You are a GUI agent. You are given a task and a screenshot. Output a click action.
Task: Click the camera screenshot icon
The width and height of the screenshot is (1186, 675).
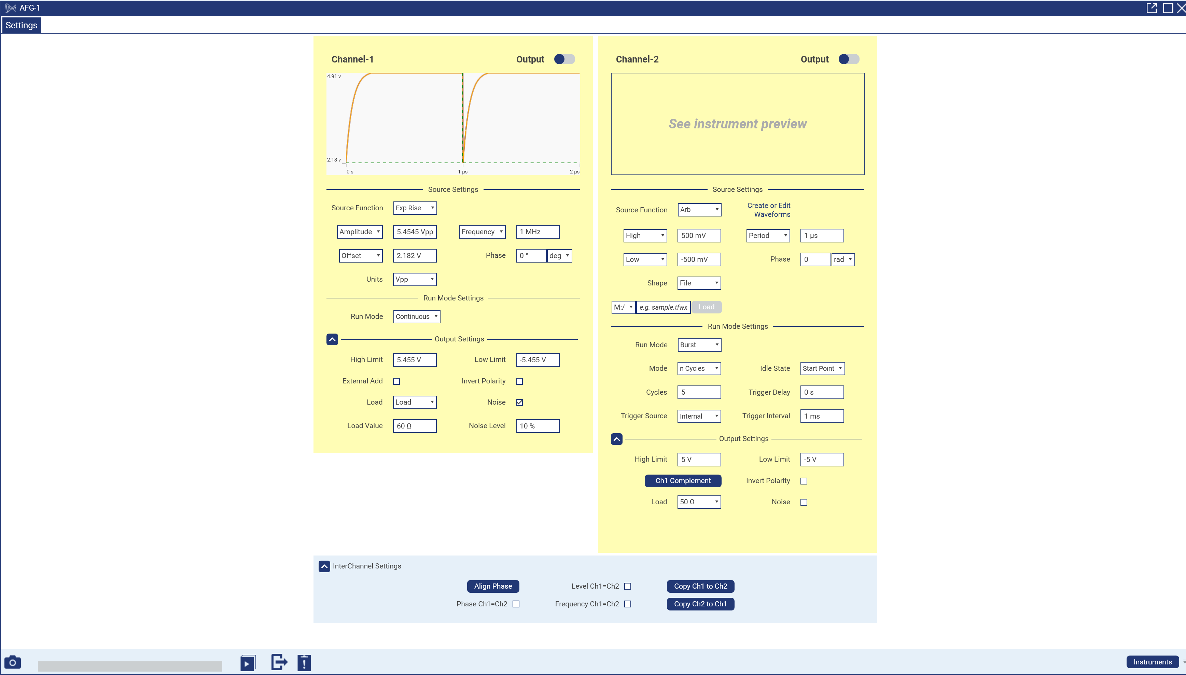pyautogui.click(x=13, y=662)
